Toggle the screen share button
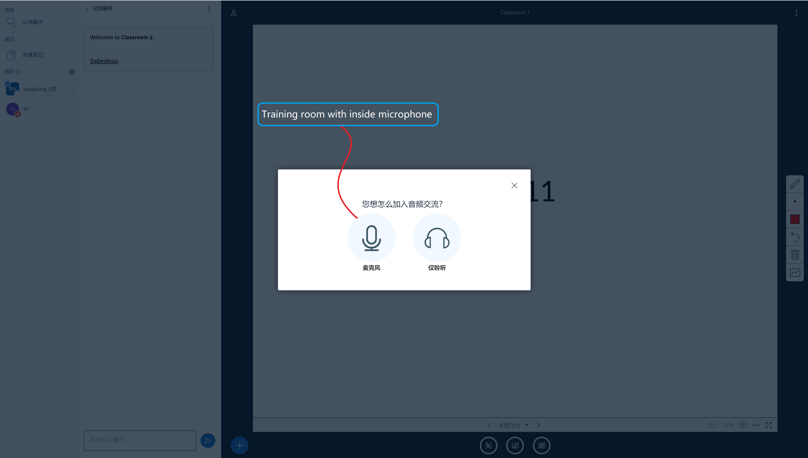This screenshot has height=458, width=808. pyautogui.click(x=515, y=445)
